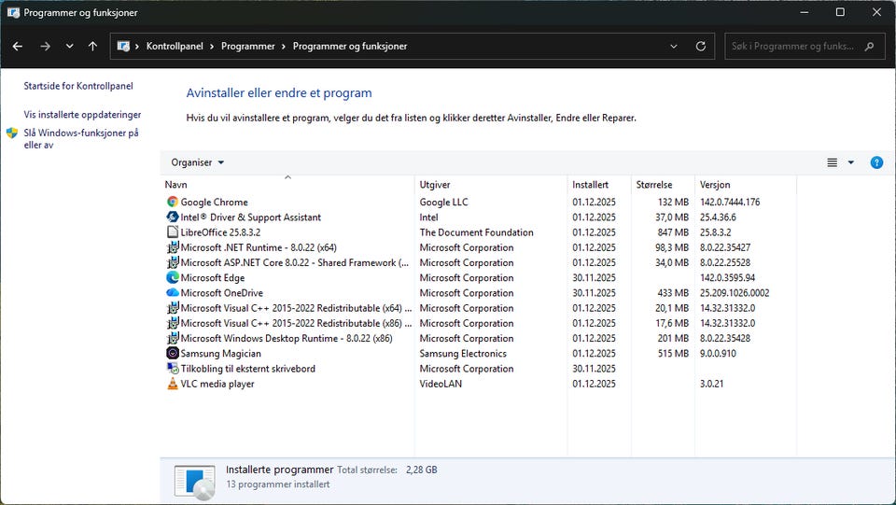Click Samsung Electronics publisher cell
This screenshot has height=505, width=896.
[x=463, y=353]
